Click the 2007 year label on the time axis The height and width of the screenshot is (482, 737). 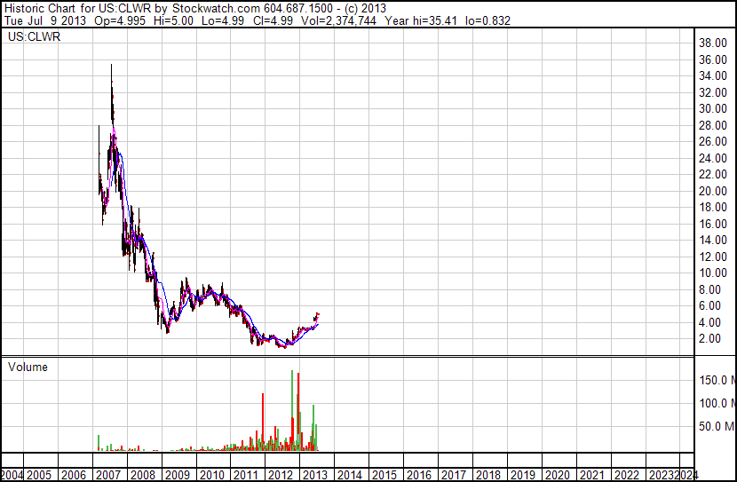pyautogui.click(x=108, y=475)
